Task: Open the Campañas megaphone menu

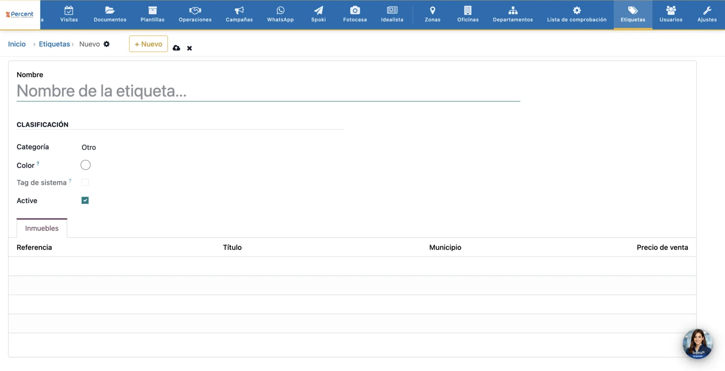Action: point(239,14)
